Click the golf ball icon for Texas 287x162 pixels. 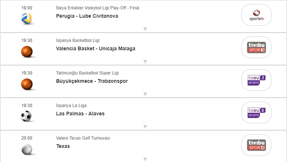(x=26, y=149)
